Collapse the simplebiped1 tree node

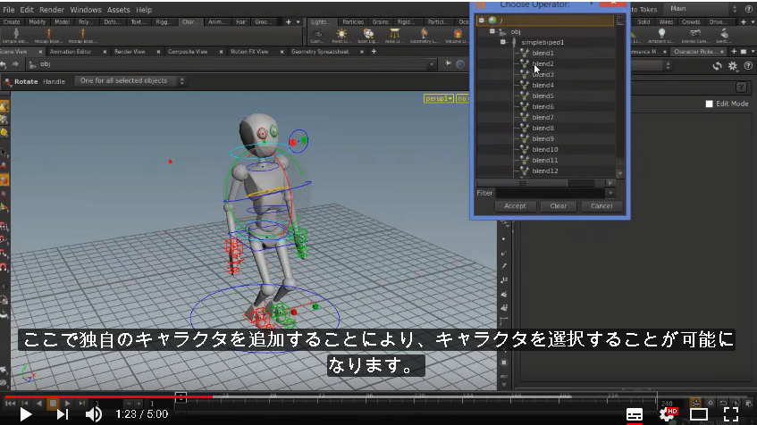503,42
